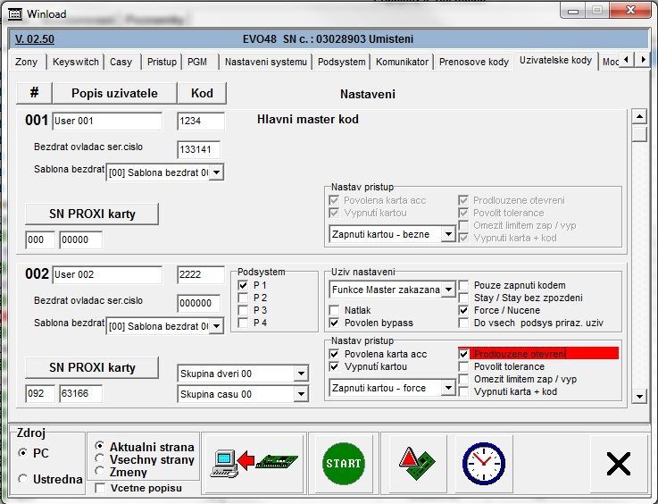Toggle the Force / Nucene checkbox
The width and height of the screenshot is (658, 504).
[x=464, y=310]
